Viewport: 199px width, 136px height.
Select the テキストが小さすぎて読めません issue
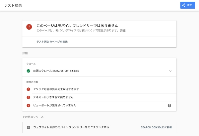(x=99, y=97)
